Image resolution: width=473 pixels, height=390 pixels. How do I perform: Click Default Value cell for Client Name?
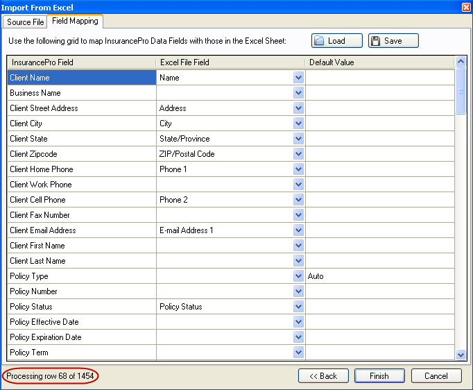(x=380, y=78)
